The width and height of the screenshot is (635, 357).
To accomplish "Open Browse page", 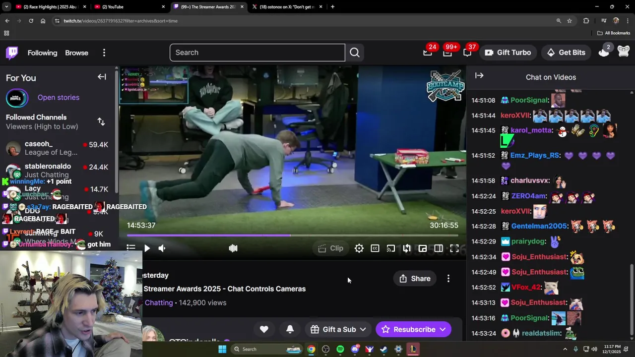I will click(76, 53).
